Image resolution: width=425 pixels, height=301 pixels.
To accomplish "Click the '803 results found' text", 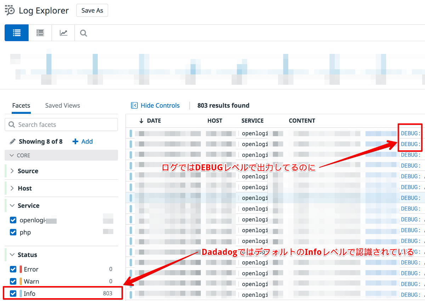I will pos(223,105).
